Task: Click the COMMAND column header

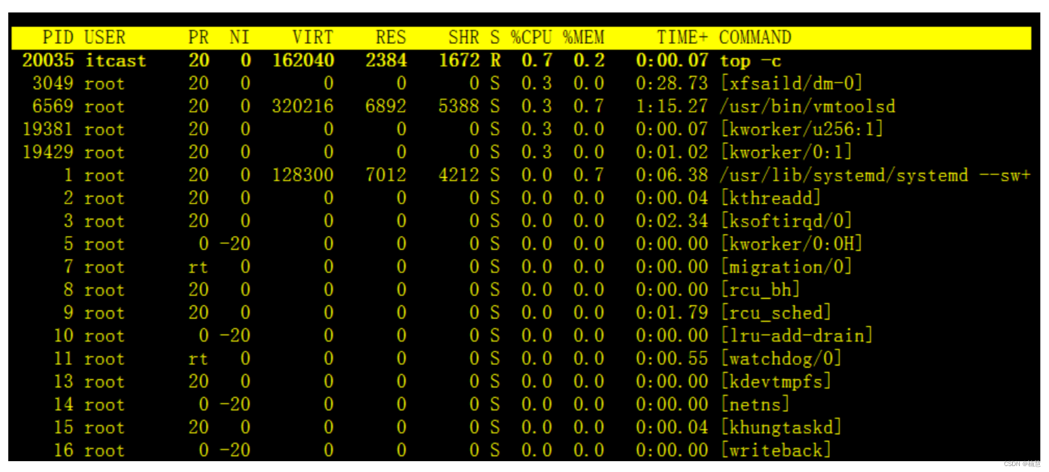Action: [755, 37]
